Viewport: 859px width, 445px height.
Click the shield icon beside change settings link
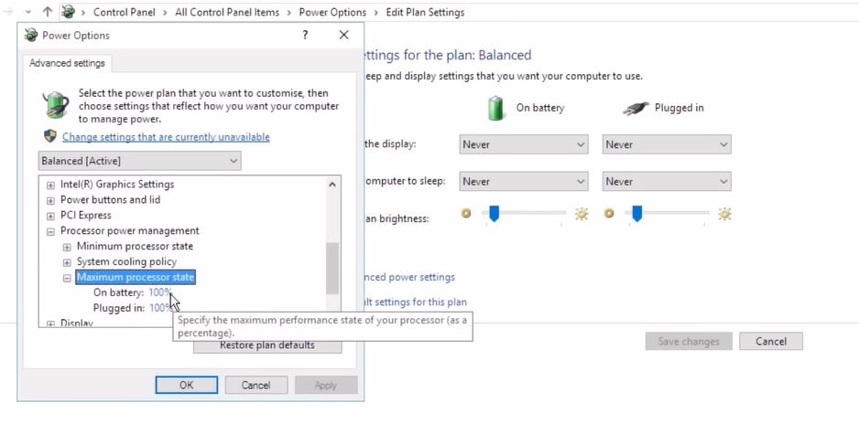point(50,136)
